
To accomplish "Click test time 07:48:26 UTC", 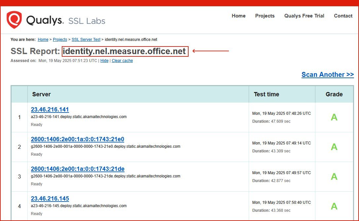I will [282, 113].
